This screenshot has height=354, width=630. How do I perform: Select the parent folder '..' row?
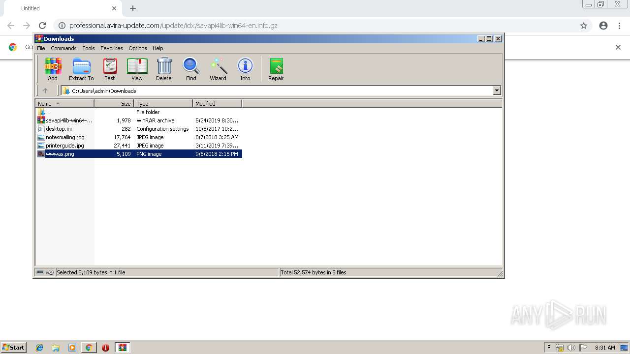139,112
